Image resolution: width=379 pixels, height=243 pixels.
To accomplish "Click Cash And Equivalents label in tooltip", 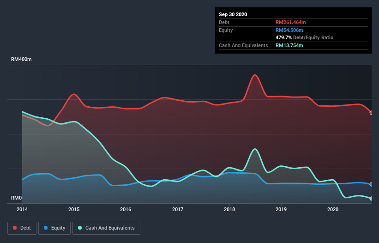I will (243, 45).
